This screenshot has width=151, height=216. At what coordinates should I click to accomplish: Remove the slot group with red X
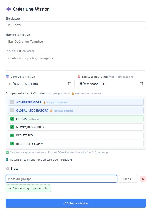143,179
